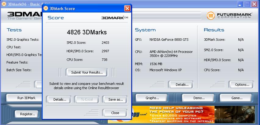260x125 pixels.
Task: Click the 3DMark06 logo in the score dialog
Action: (x=114, y=18)
